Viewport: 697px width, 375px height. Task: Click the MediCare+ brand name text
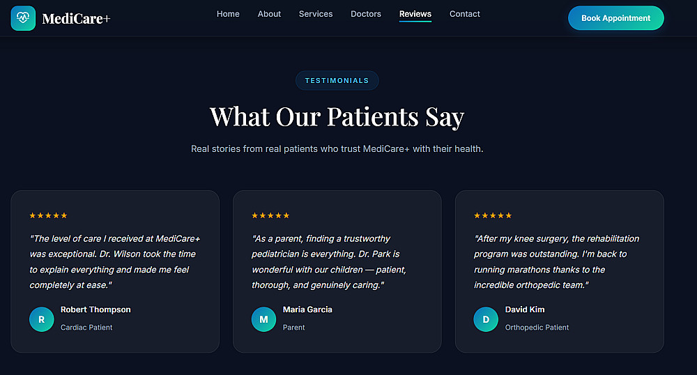[x=76, y=19]
